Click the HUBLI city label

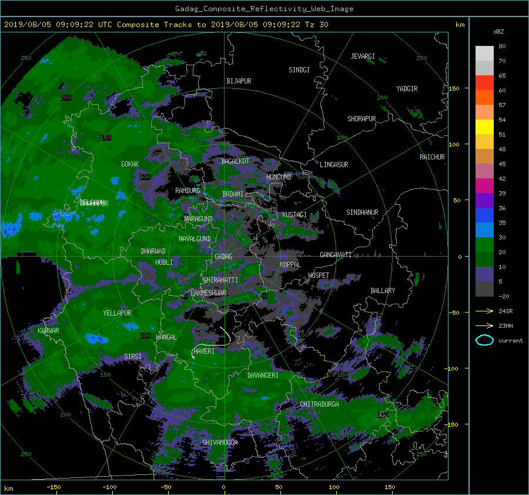pyautogui.click(x=163, y=263)
